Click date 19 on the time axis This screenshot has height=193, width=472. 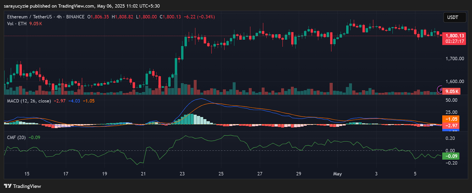click(104, 174)
